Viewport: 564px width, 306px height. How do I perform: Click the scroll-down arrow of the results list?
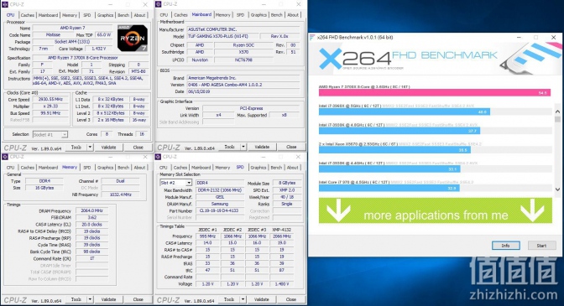point(557,189)
